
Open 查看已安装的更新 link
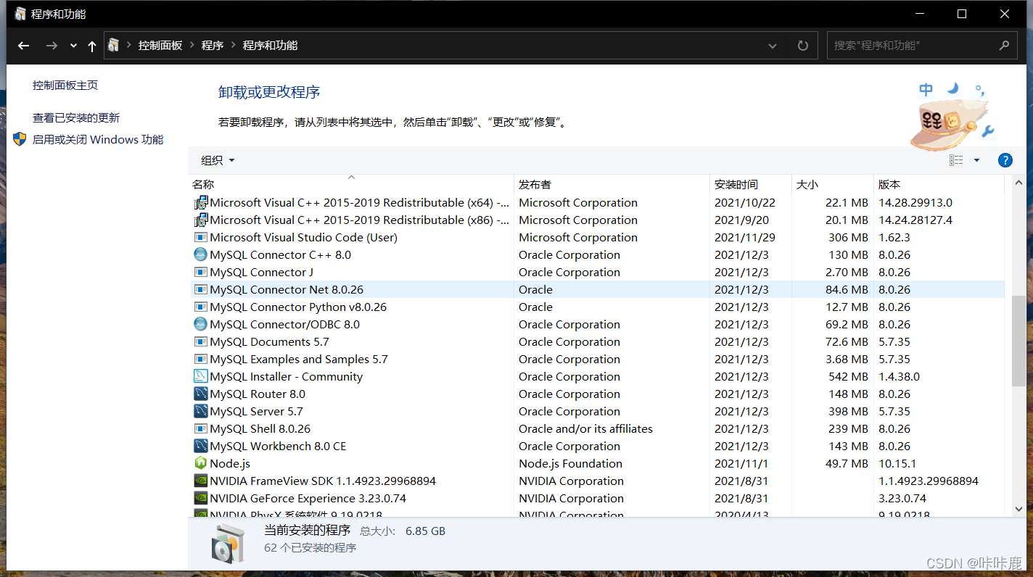click(x=76, y=117)
